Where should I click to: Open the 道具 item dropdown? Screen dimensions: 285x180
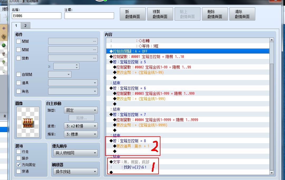[x=73, y=83]
